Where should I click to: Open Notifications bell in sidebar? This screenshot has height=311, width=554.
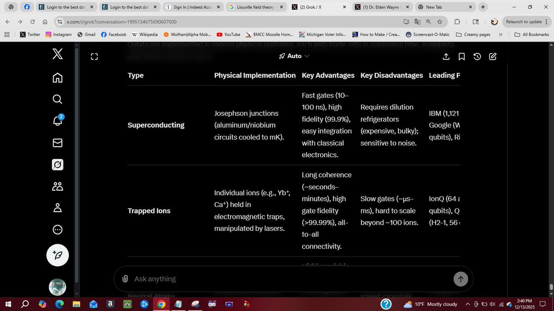(57, 121)
